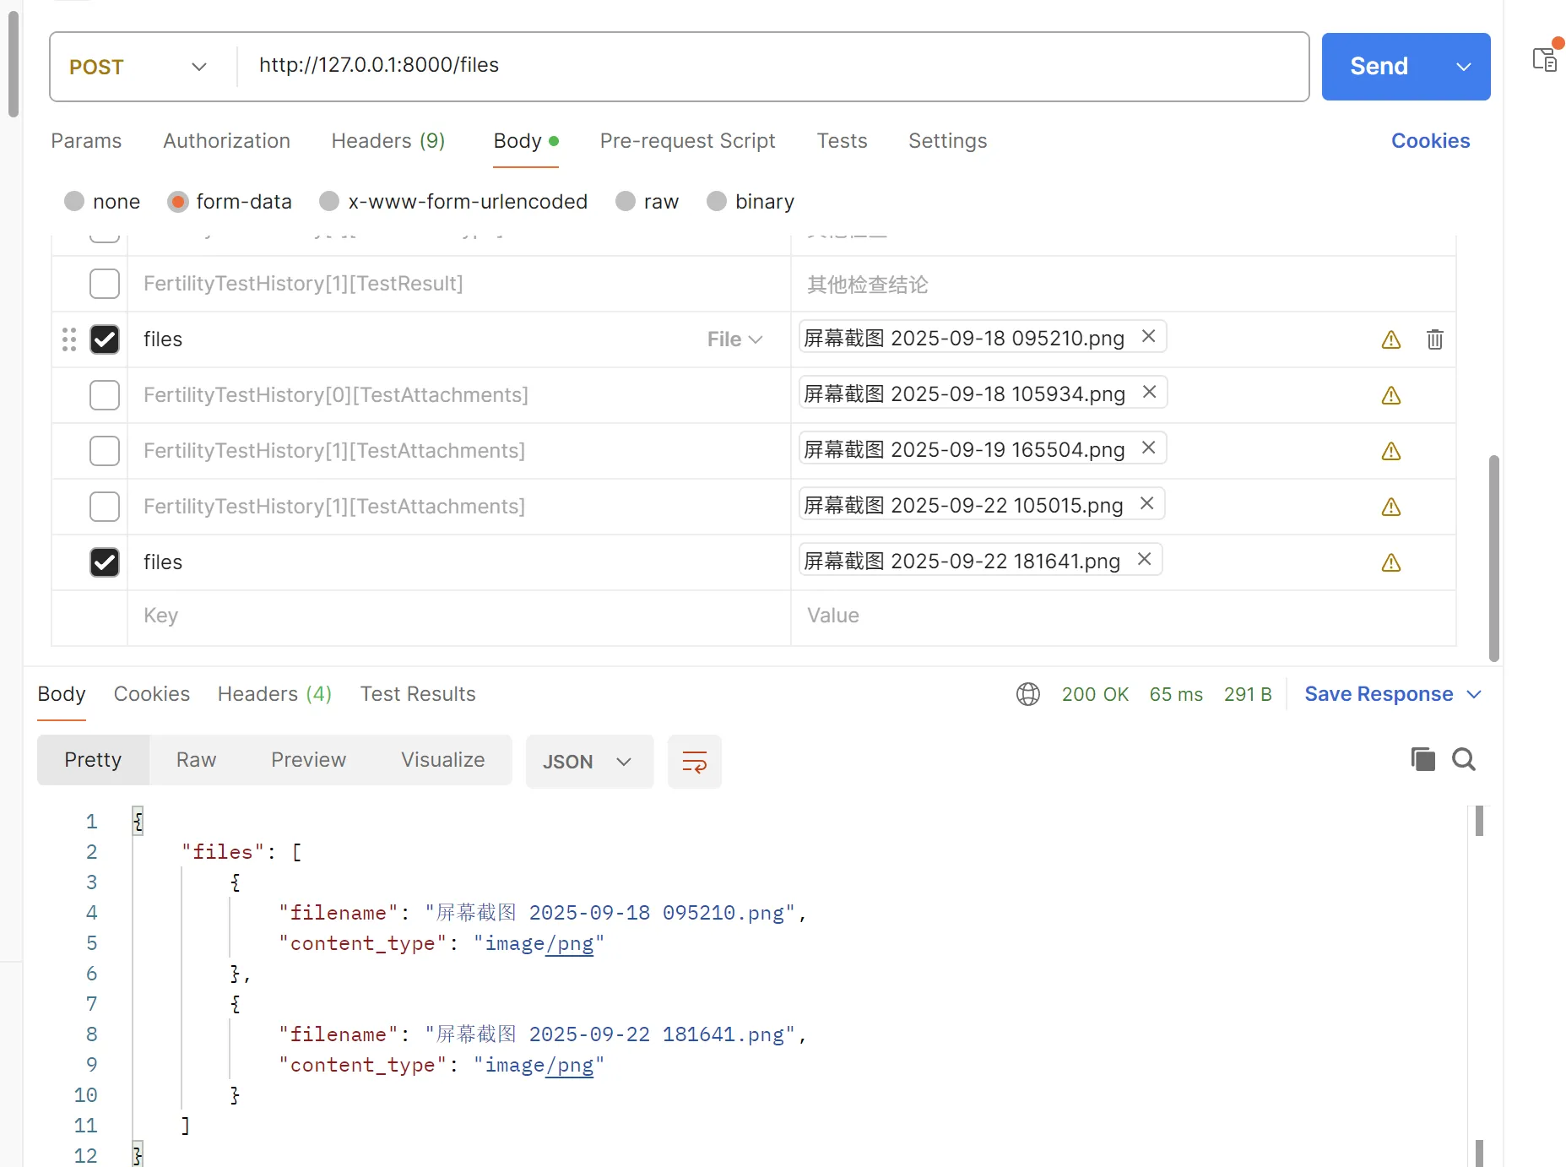This screenshot has height=1167, width=1566.
Task: Click warning icon beside 181641.png file
Action: pos(1390,562)
